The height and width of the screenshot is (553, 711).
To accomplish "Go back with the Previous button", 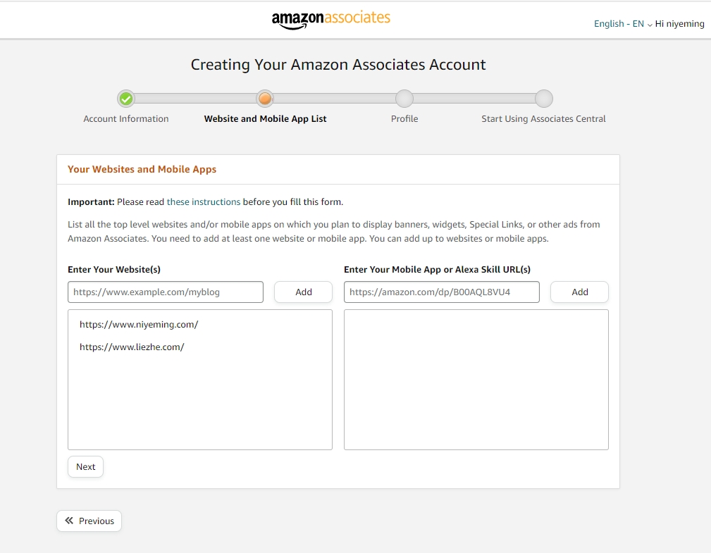I will 89,521.
